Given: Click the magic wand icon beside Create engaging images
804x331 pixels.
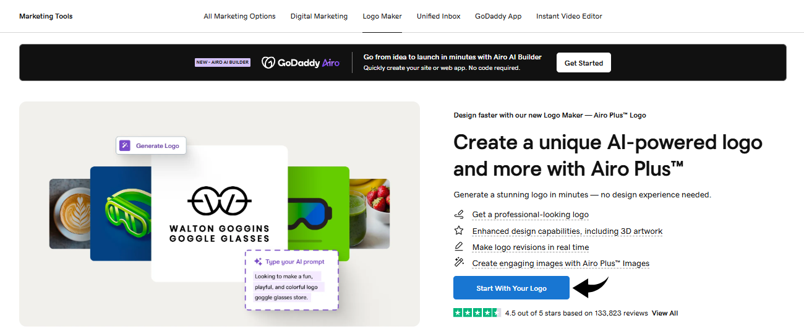Looking at the screenshot, I should [x=459, y=263].
